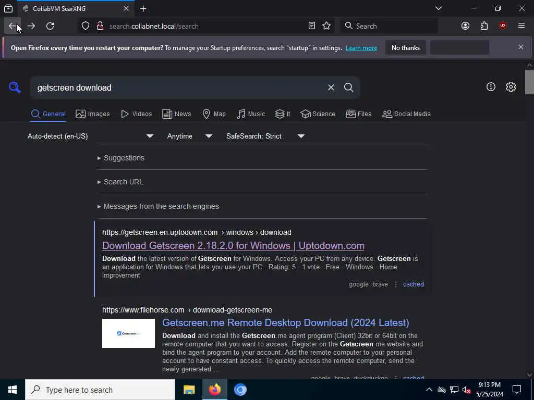
Task: Click the page vertical scrollbar thumb
Action: pos(529,82)
